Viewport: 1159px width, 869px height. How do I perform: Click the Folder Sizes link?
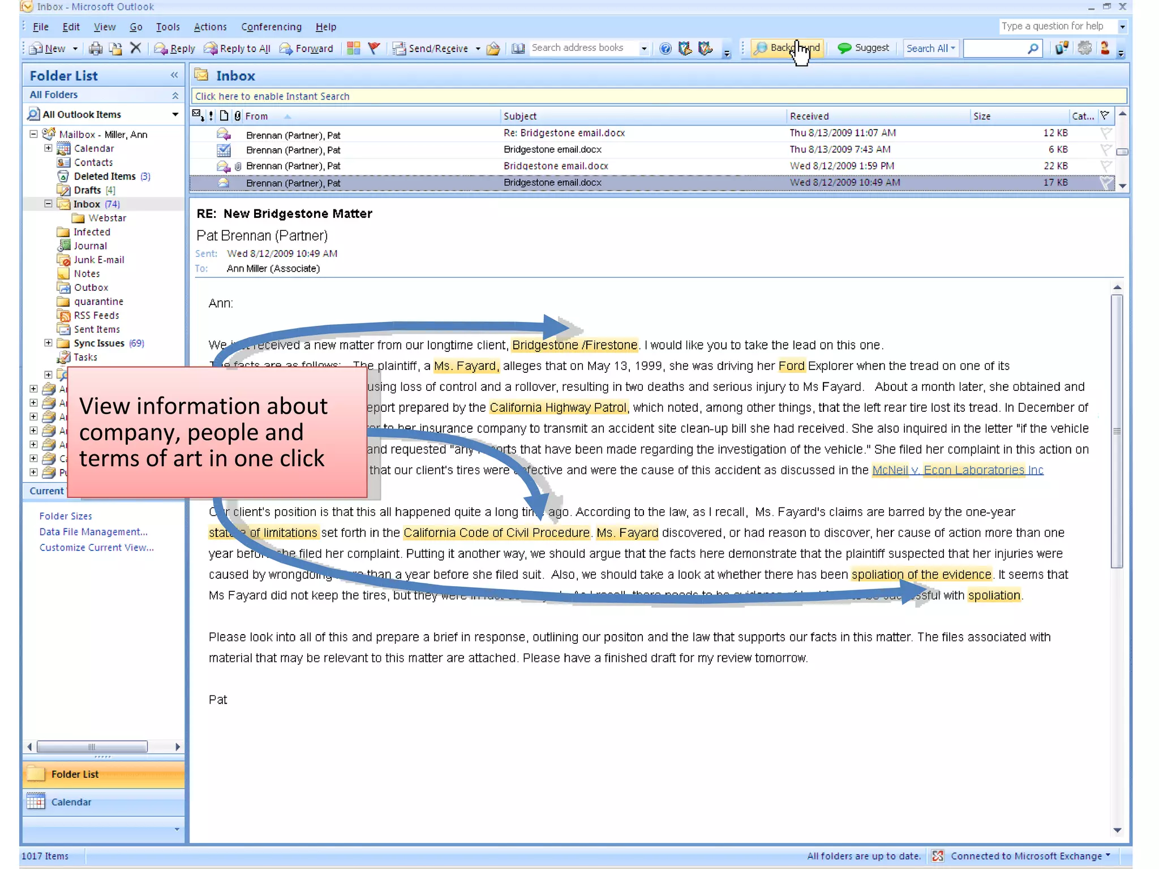(x=66, y=516)
